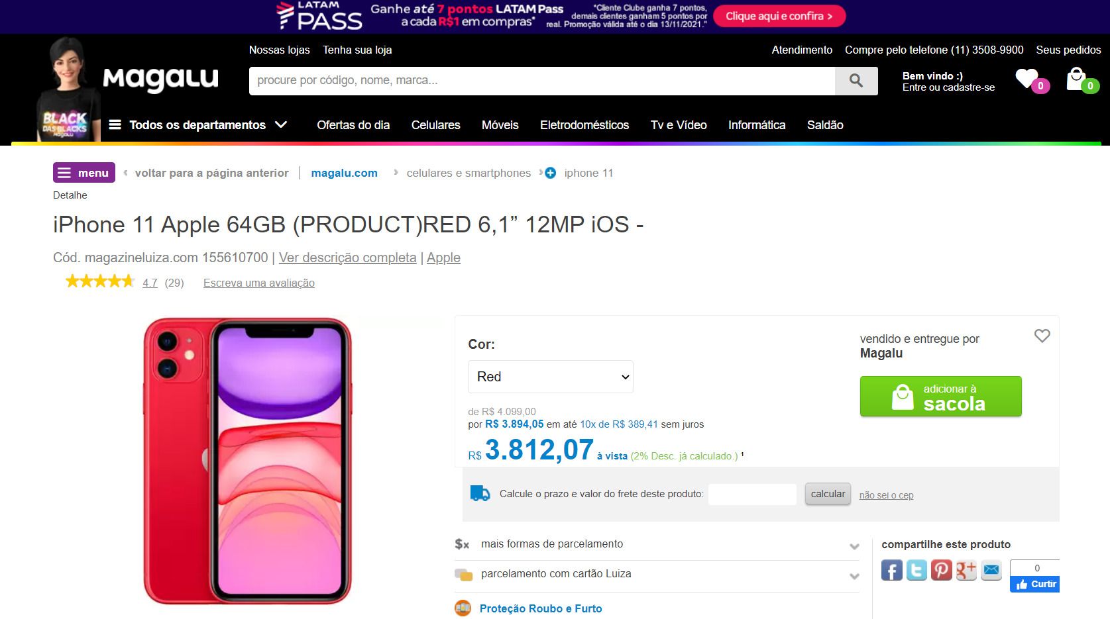Screen dimensions: 1110x619
Task: Share product on Twitter icon
Action: pos(916,570)
